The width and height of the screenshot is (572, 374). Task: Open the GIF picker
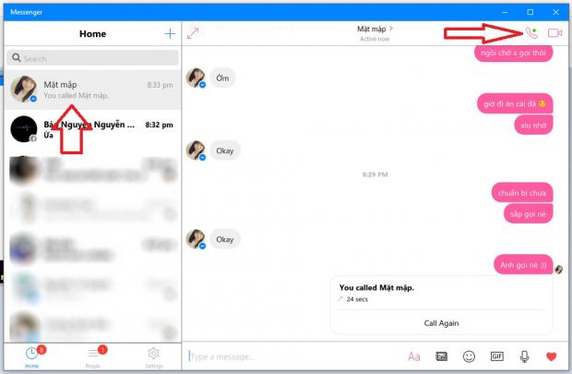496,356
